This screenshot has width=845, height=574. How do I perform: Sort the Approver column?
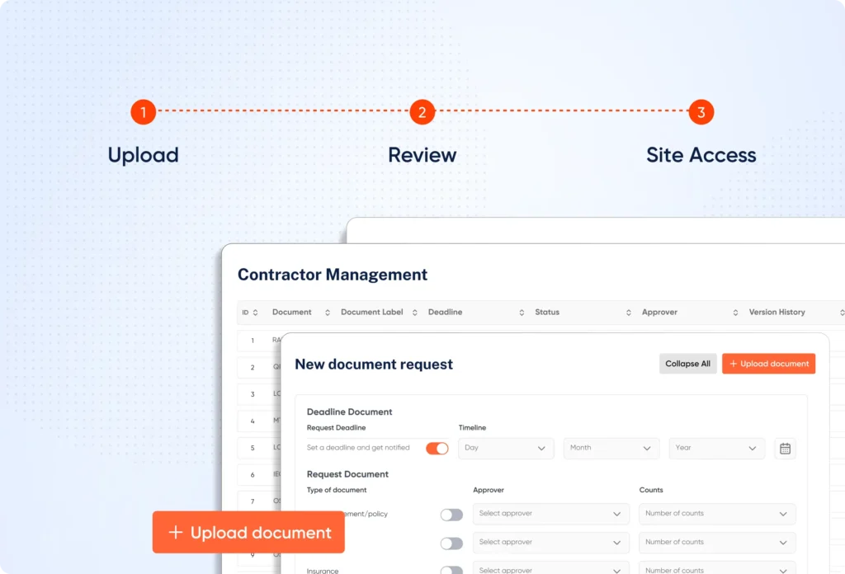coord(734,313)
